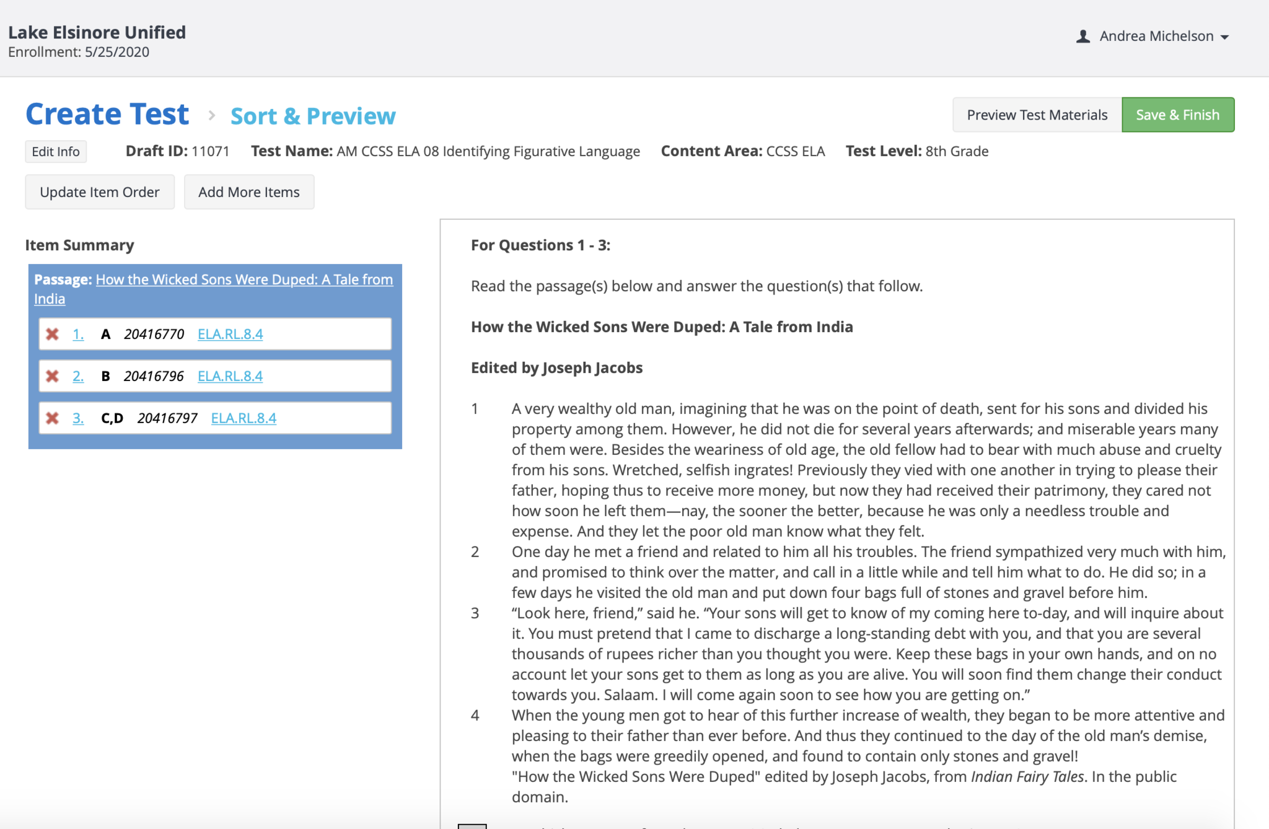Click the Edit Info button
This screenshot has width=1269, height=829.
(56, 152)
